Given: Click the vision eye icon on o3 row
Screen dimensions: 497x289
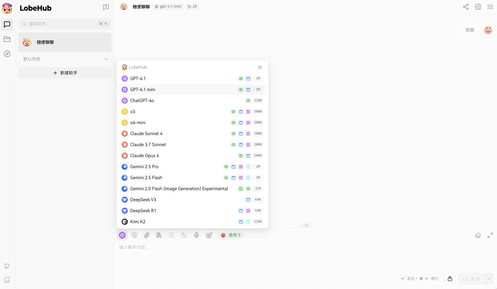Looking at the screenshot, I should click(233, 112).
